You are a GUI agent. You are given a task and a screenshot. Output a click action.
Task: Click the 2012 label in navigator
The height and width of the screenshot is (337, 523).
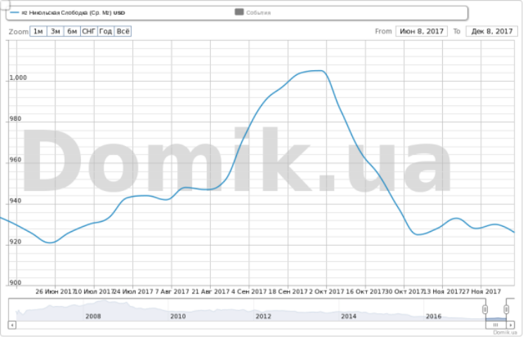264,316
